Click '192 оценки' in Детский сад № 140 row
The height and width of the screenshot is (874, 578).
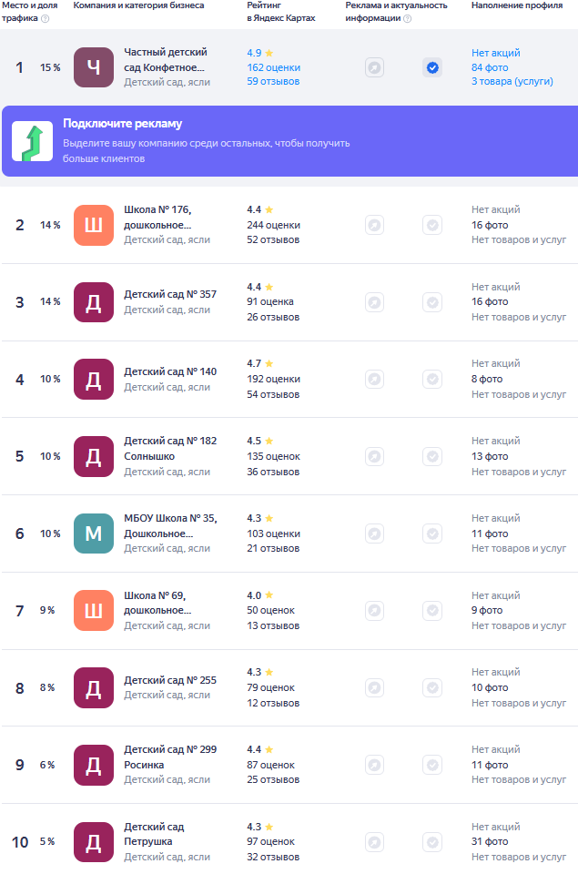(274, 379)
